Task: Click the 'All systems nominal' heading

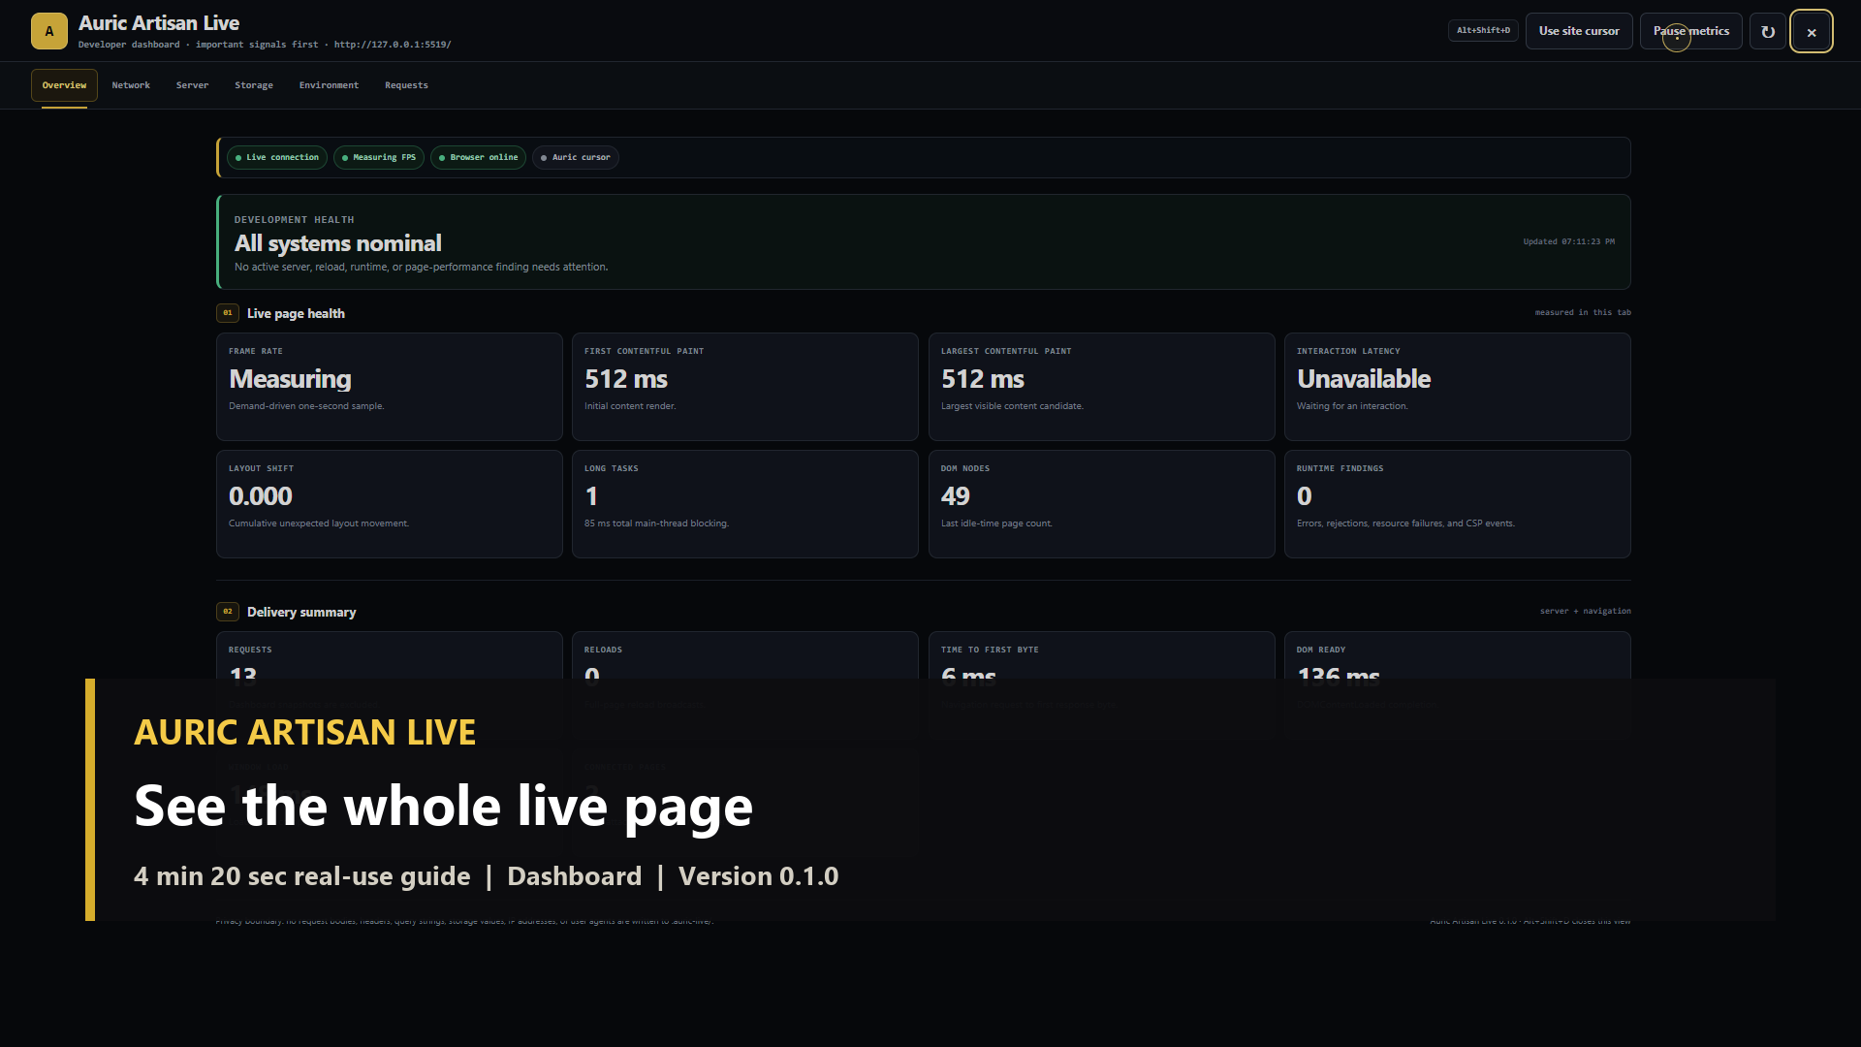Action: click(x=337, y=243)
